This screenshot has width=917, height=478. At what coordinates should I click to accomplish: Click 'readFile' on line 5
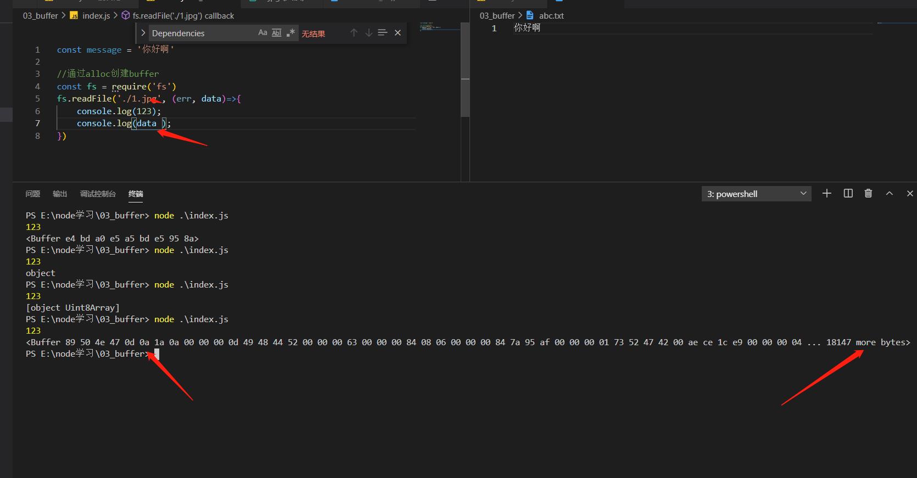tap(92, 99)
